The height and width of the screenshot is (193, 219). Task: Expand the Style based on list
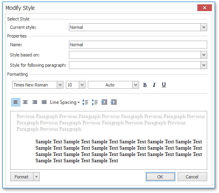tap(204, 55)
